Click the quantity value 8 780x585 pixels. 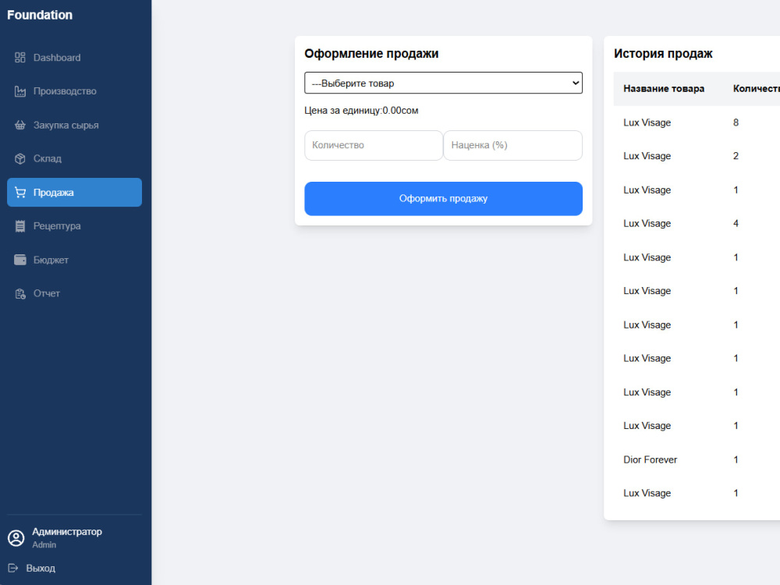pyautogui.click(x=736, y=122)
